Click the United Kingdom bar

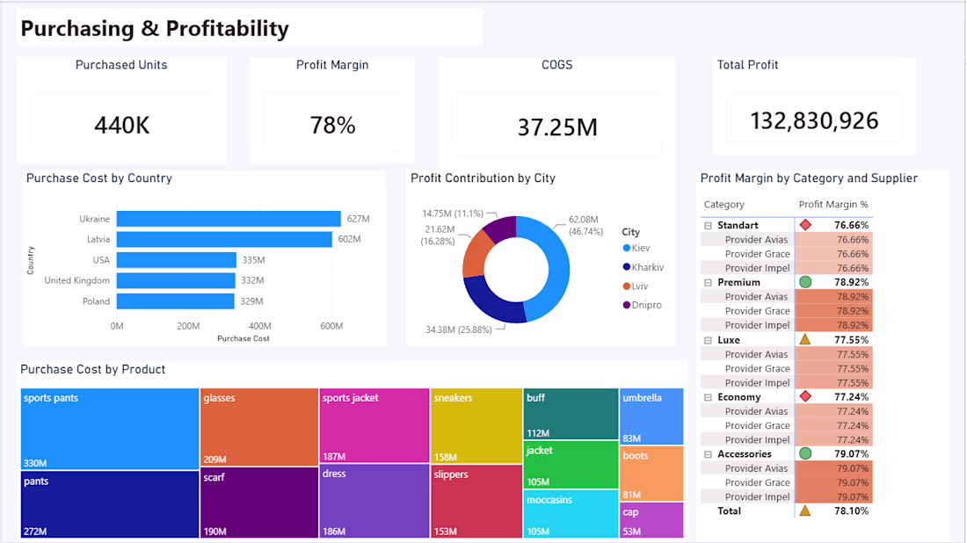click(x=176, y=280)
